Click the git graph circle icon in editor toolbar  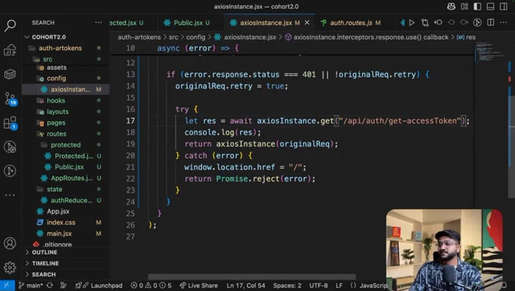[x=477, y=23]
